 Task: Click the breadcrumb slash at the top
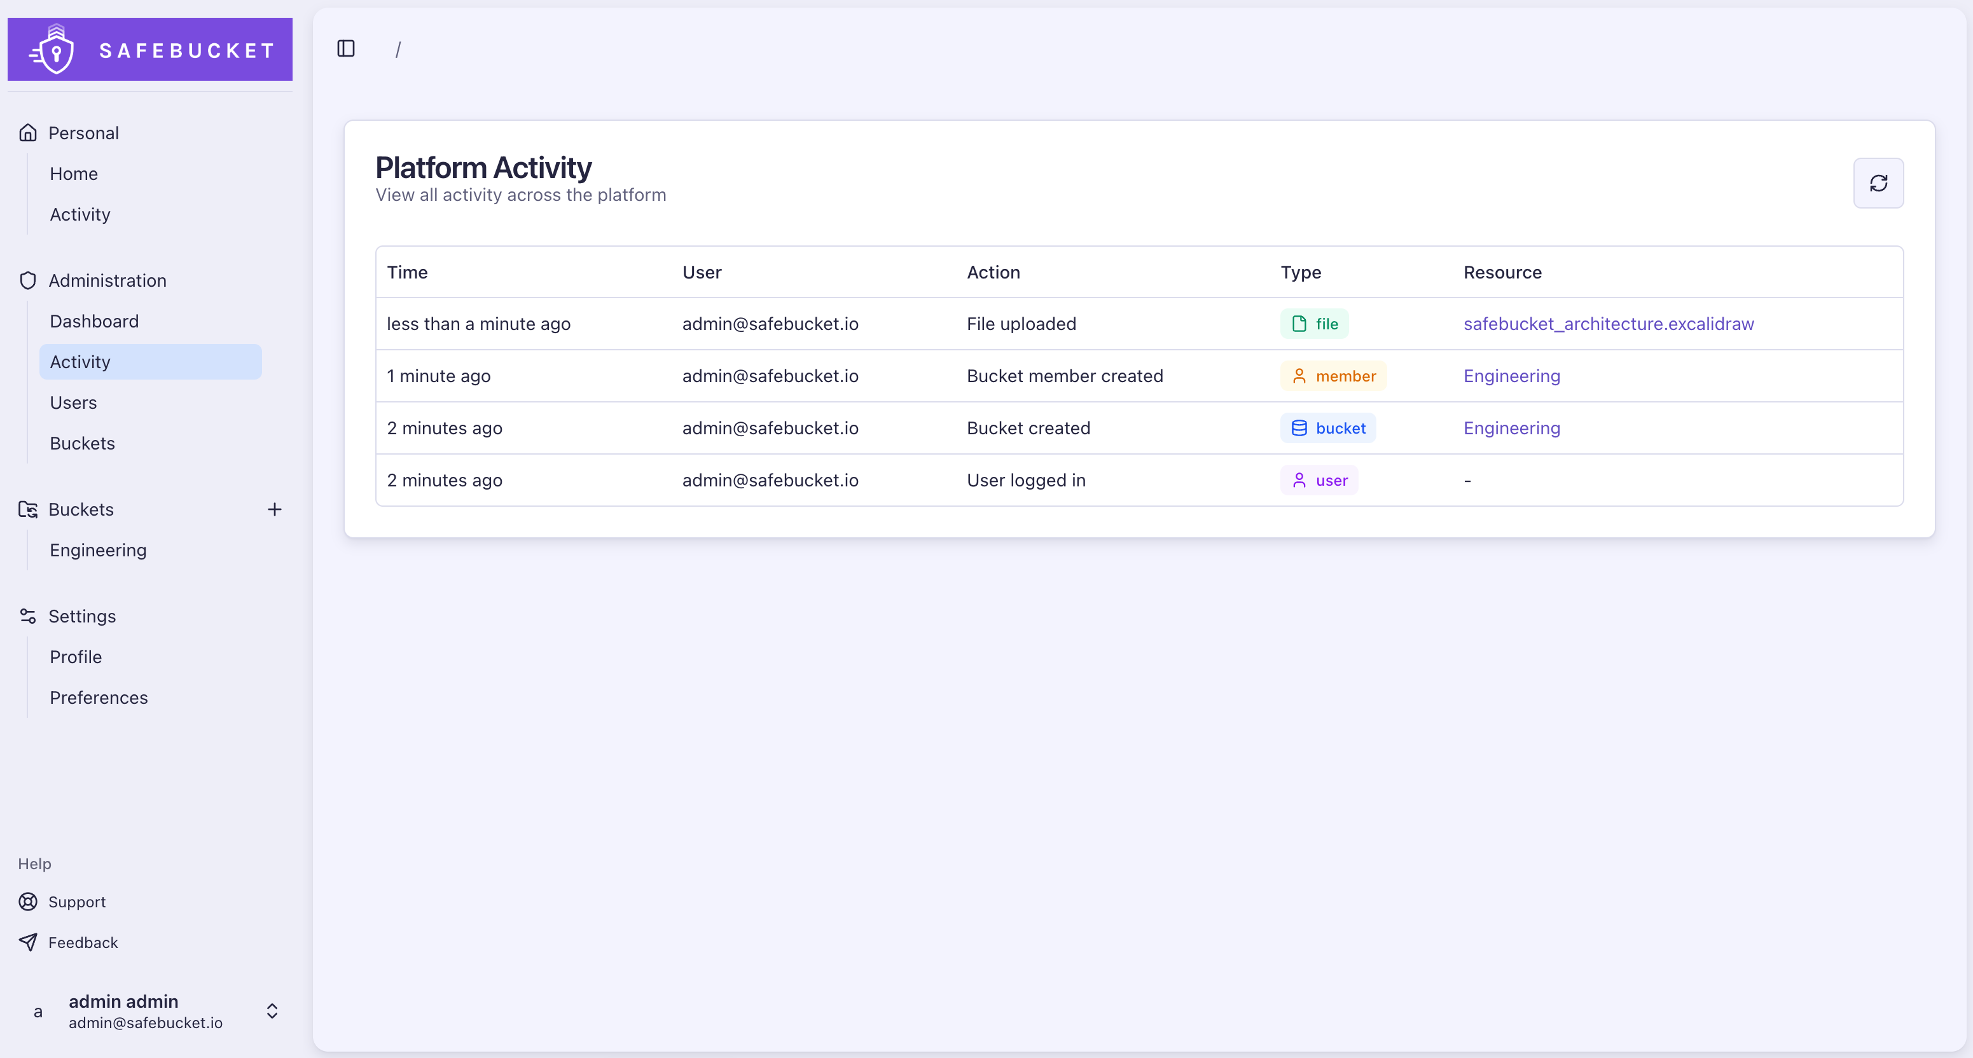pyautogui.click(x=398, y=49)
